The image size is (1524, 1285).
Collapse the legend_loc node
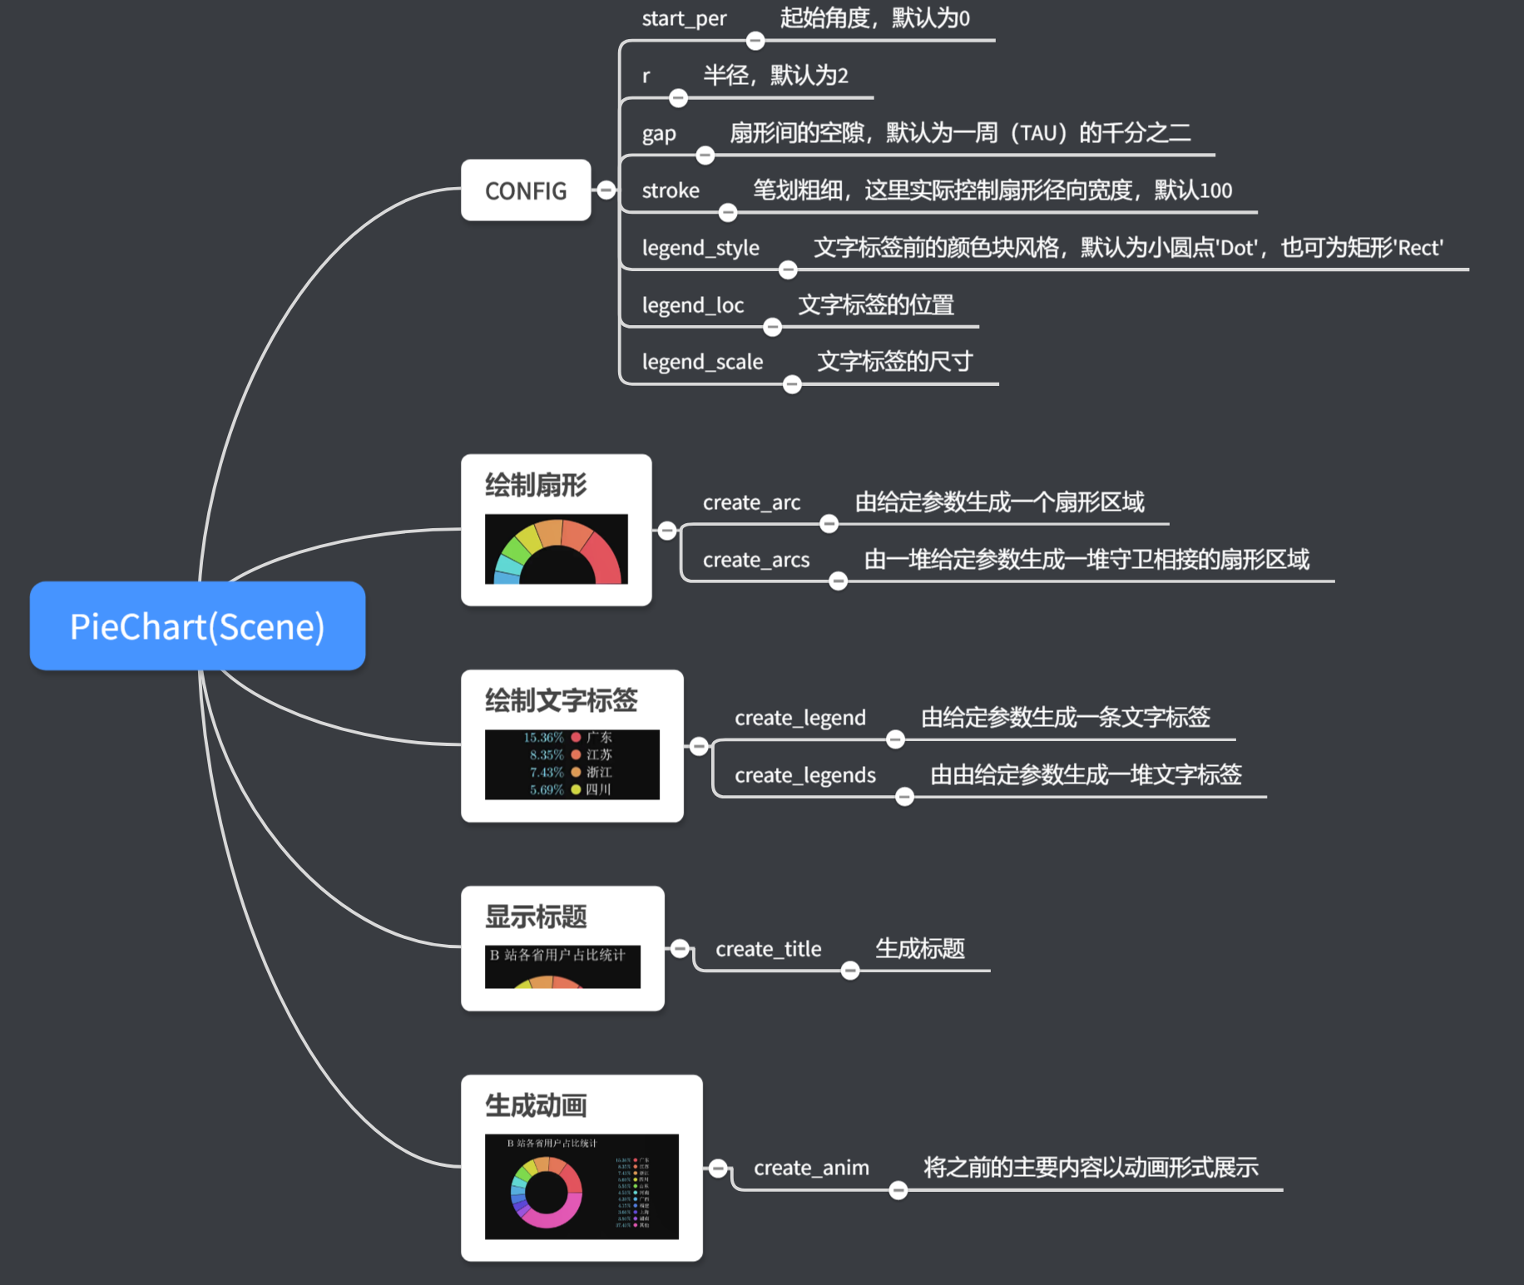[x=773, y=327]
